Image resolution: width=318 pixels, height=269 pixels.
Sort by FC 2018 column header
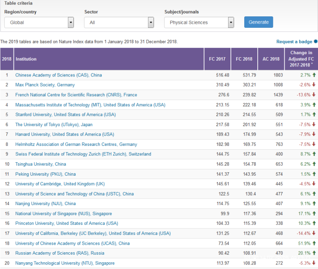(x=244, y=59)
